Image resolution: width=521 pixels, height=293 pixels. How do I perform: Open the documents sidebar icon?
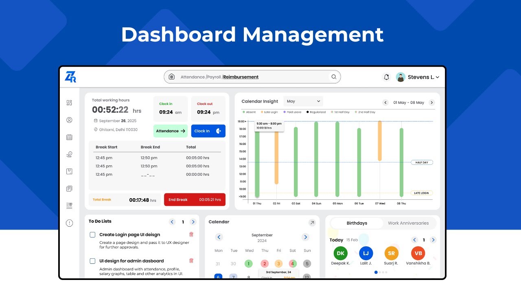(x=69, y=188)
